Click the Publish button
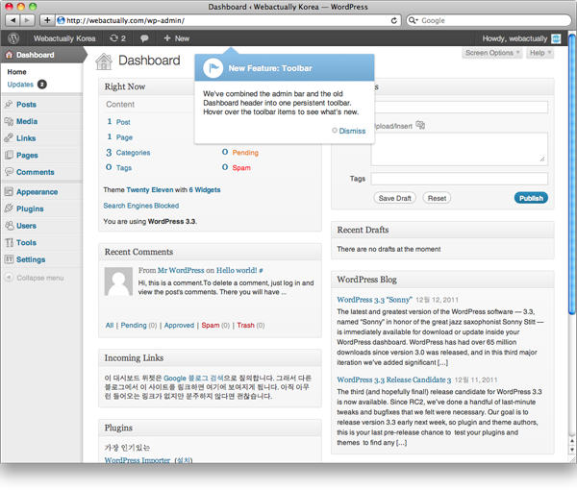Screen dimensions: 577x490 531,198
